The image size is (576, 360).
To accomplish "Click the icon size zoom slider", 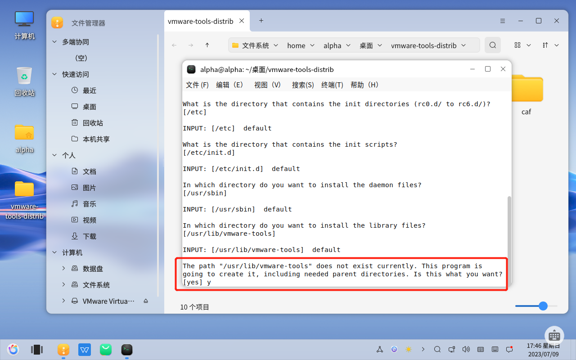I will click(536, 306).
